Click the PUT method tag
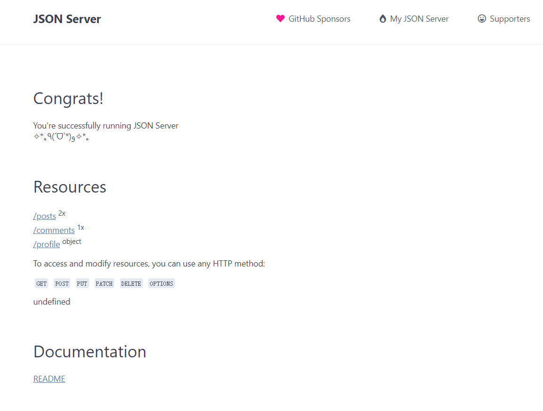 [82, 283]
